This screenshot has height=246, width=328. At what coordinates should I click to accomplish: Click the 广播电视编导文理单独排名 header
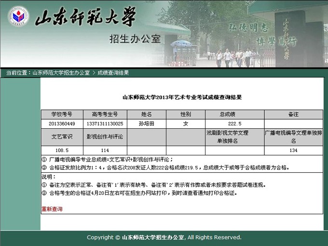pos(293,137)
